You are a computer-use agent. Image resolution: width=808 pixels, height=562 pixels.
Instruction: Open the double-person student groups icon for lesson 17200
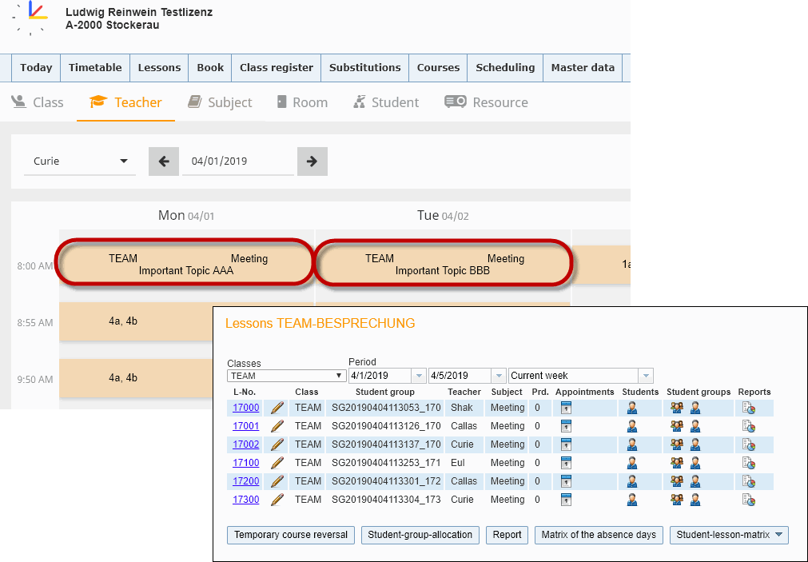(x=677, y=481)
